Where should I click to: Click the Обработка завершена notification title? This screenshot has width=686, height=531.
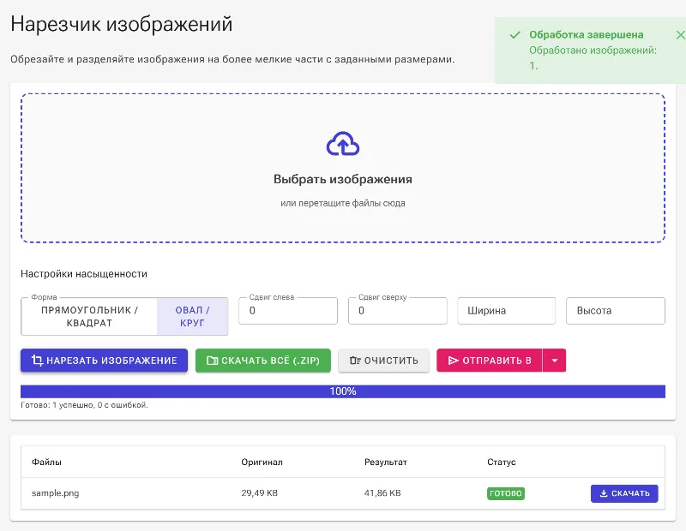pos(587,34)
